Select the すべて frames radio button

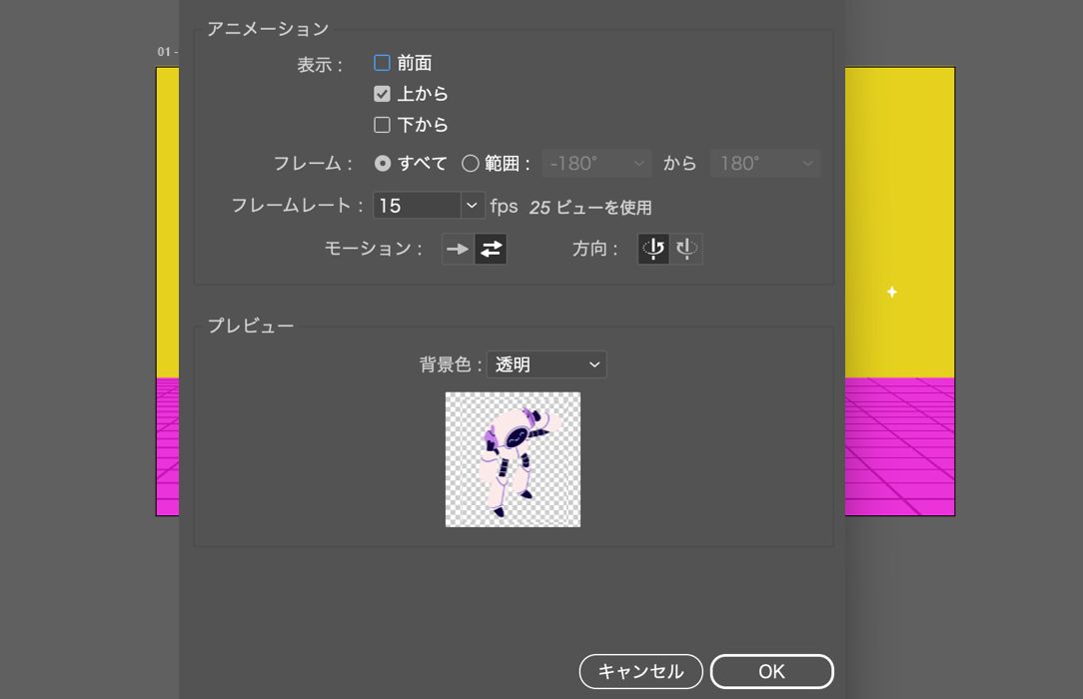[x=383, y=163]
